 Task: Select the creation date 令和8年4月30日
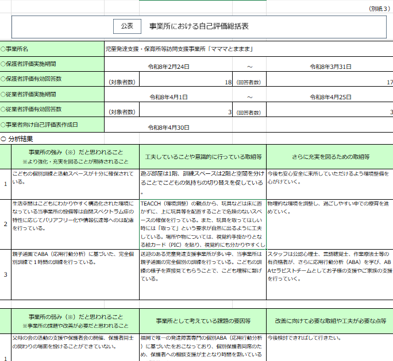pyautogui.click(x=168, y=127)
